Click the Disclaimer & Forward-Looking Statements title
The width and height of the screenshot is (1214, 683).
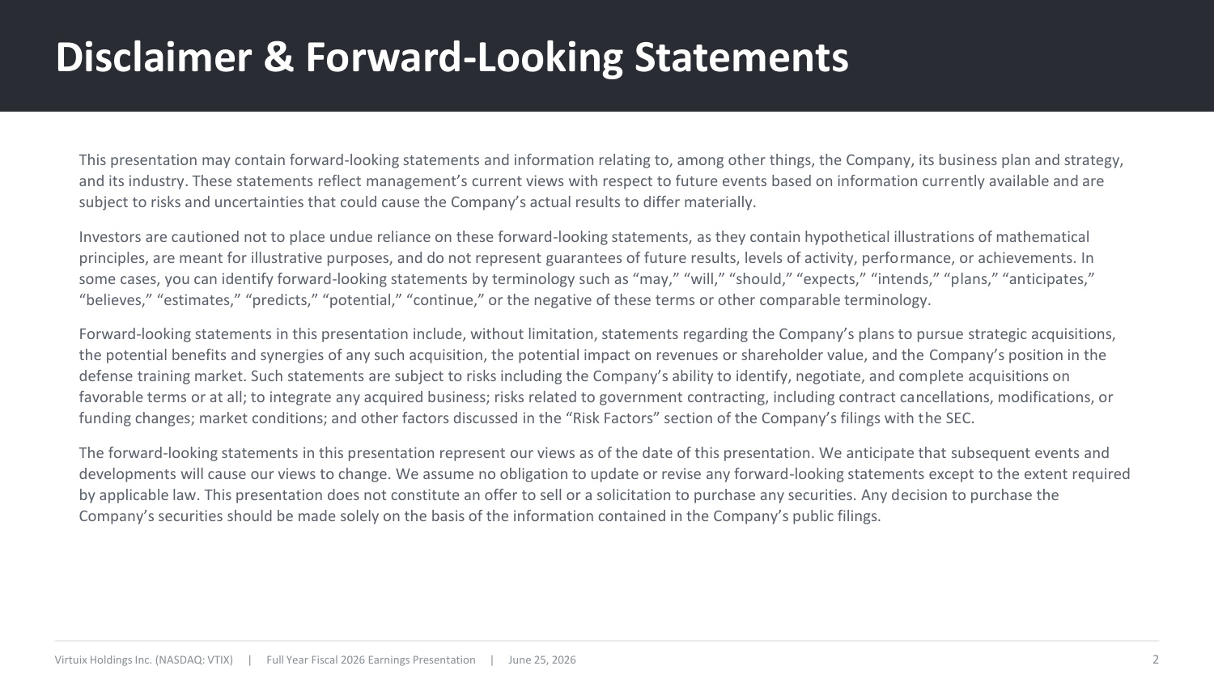[x=452, y=57]
